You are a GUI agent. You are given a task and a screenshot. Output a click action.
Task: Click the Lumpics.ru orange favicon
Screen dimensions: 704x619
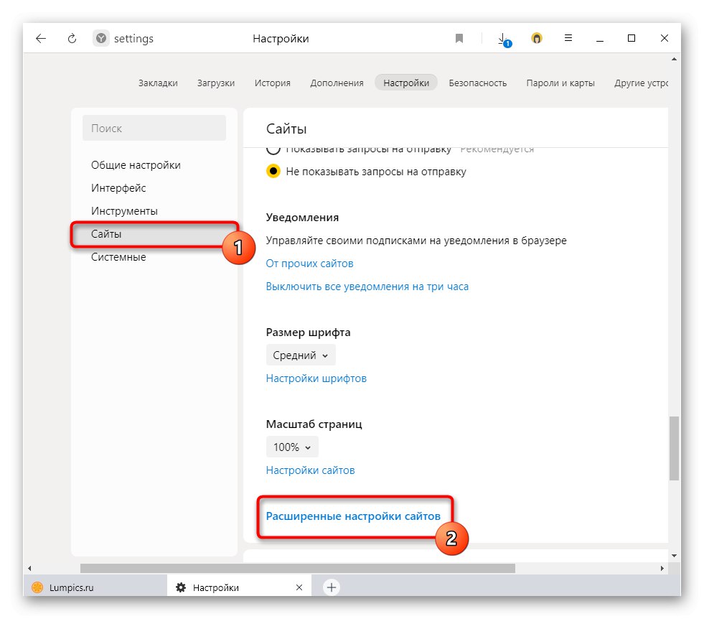[x=38, y=587]
